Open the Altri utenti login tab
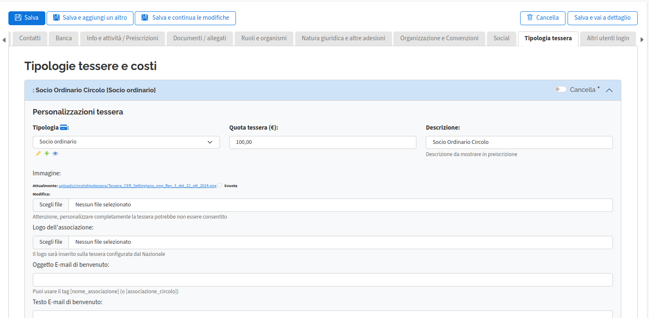The height and width of the screenshot is (318, 649). 608,38
